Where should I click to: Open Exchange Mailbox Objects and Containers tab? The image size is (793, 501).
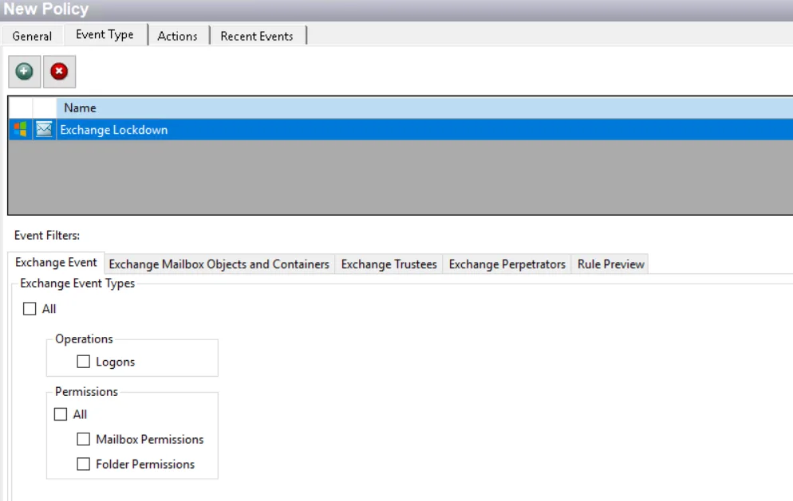click(219, 264)
